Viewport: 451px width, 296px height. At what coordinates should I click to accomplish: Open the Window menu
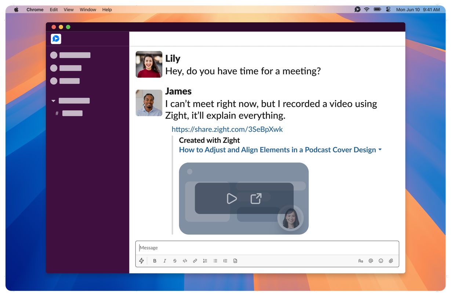[x=88, y=10]
